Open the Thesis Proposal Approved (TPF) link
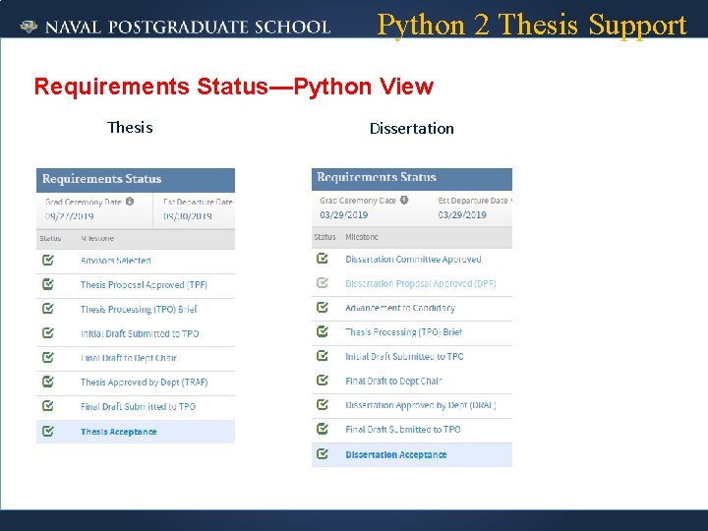Screen dimensions: 708x531 144,285
